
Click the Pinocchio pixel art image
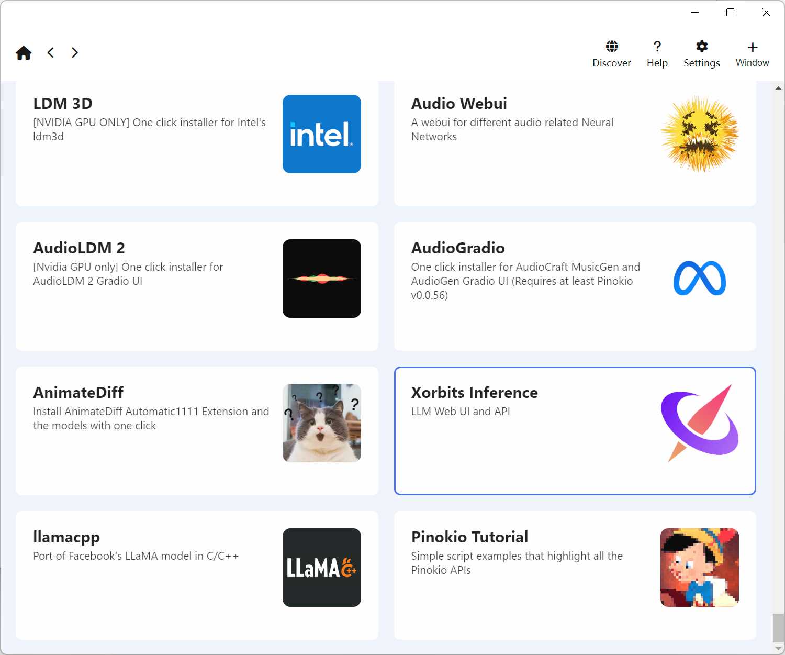[700, 568]
